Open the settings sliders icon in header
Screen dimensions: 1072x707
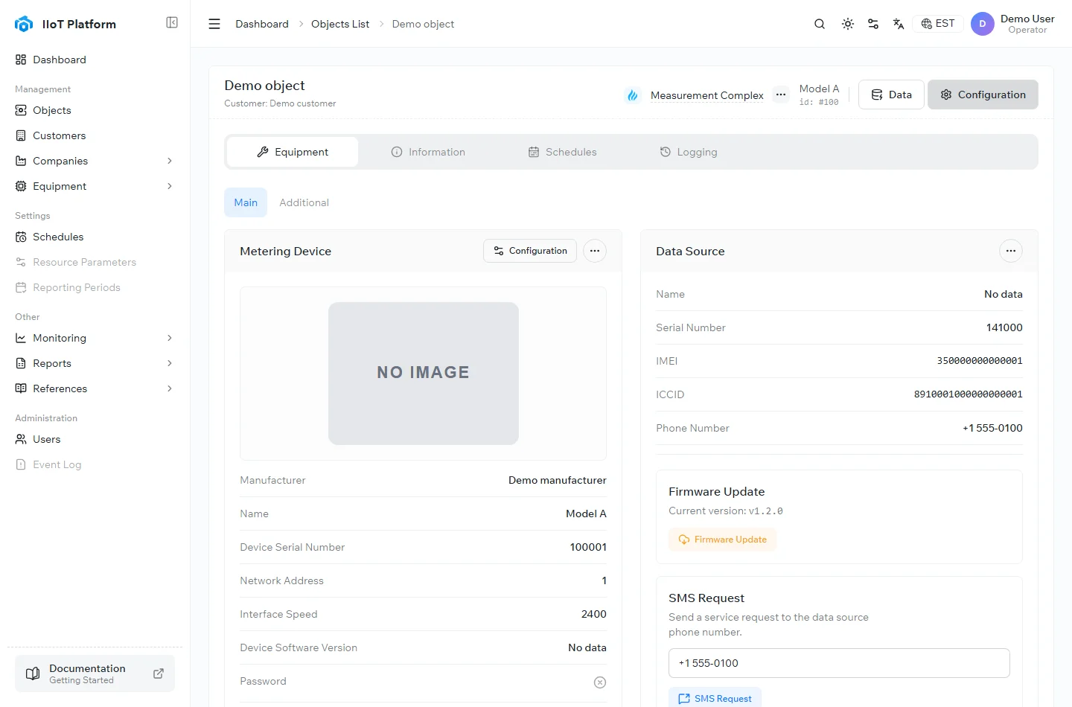point(873,24)
